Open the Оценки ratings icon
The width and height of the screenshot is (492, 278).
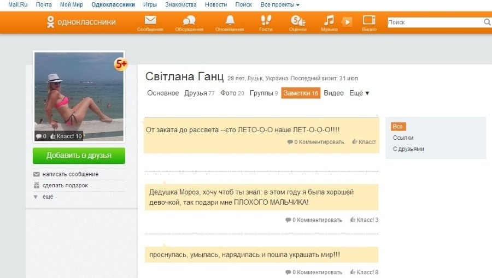point(297,21)
